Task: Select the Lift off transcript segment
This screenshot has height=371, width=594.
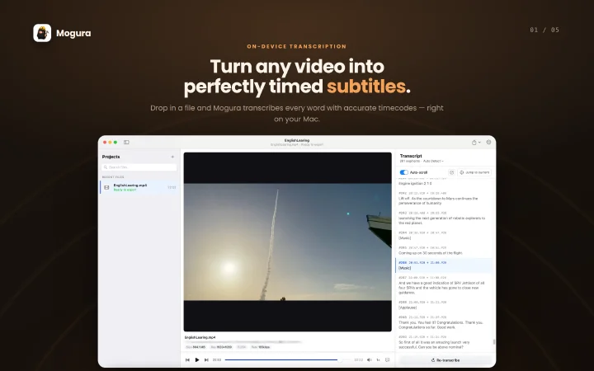Action: click(x=444, y=199)
